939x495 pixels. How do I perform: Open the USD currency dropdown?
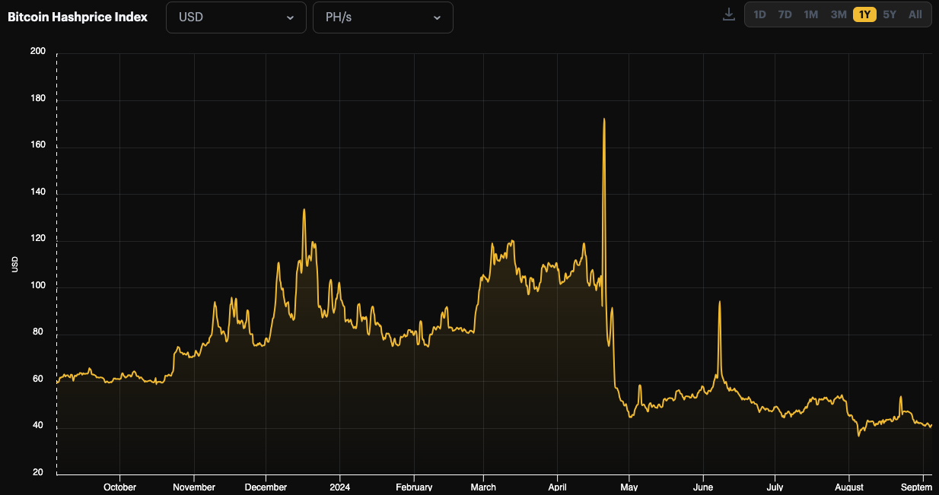coord(236,17)
